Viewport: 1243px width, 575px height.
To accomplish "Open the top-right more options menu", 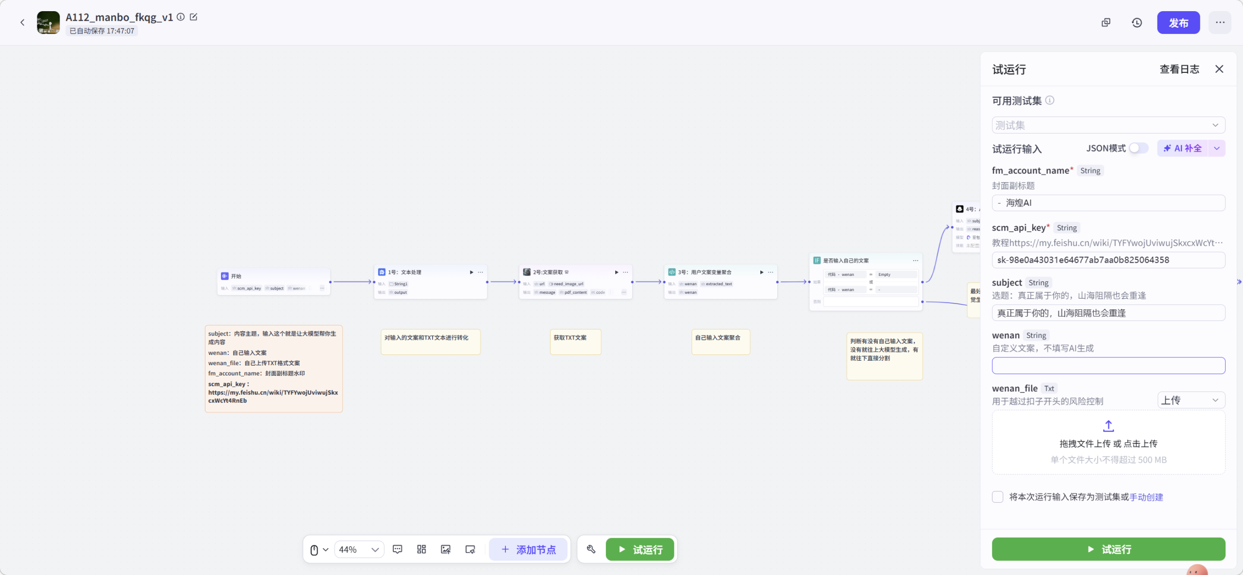I will 1220,23.
